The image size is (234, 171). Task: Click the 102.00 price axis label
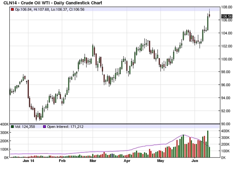pyautogui.click(x=227, y=46)
